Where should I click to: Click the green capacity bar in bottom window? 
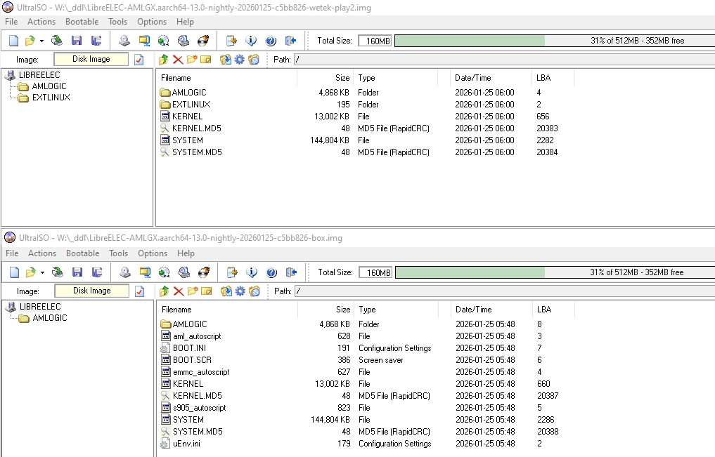(470, 272)
